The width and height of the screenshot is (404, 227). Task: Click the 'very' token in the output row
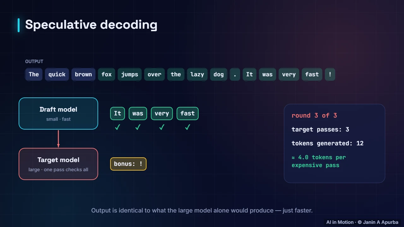289,74
